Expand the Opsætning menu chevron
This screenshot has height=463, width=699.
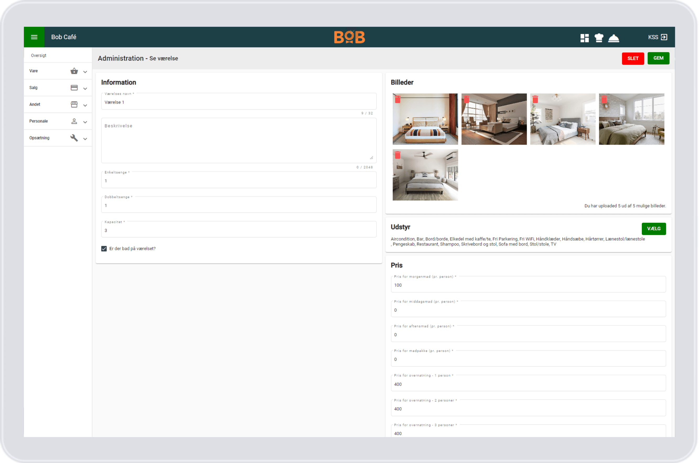tap(85, 139)
